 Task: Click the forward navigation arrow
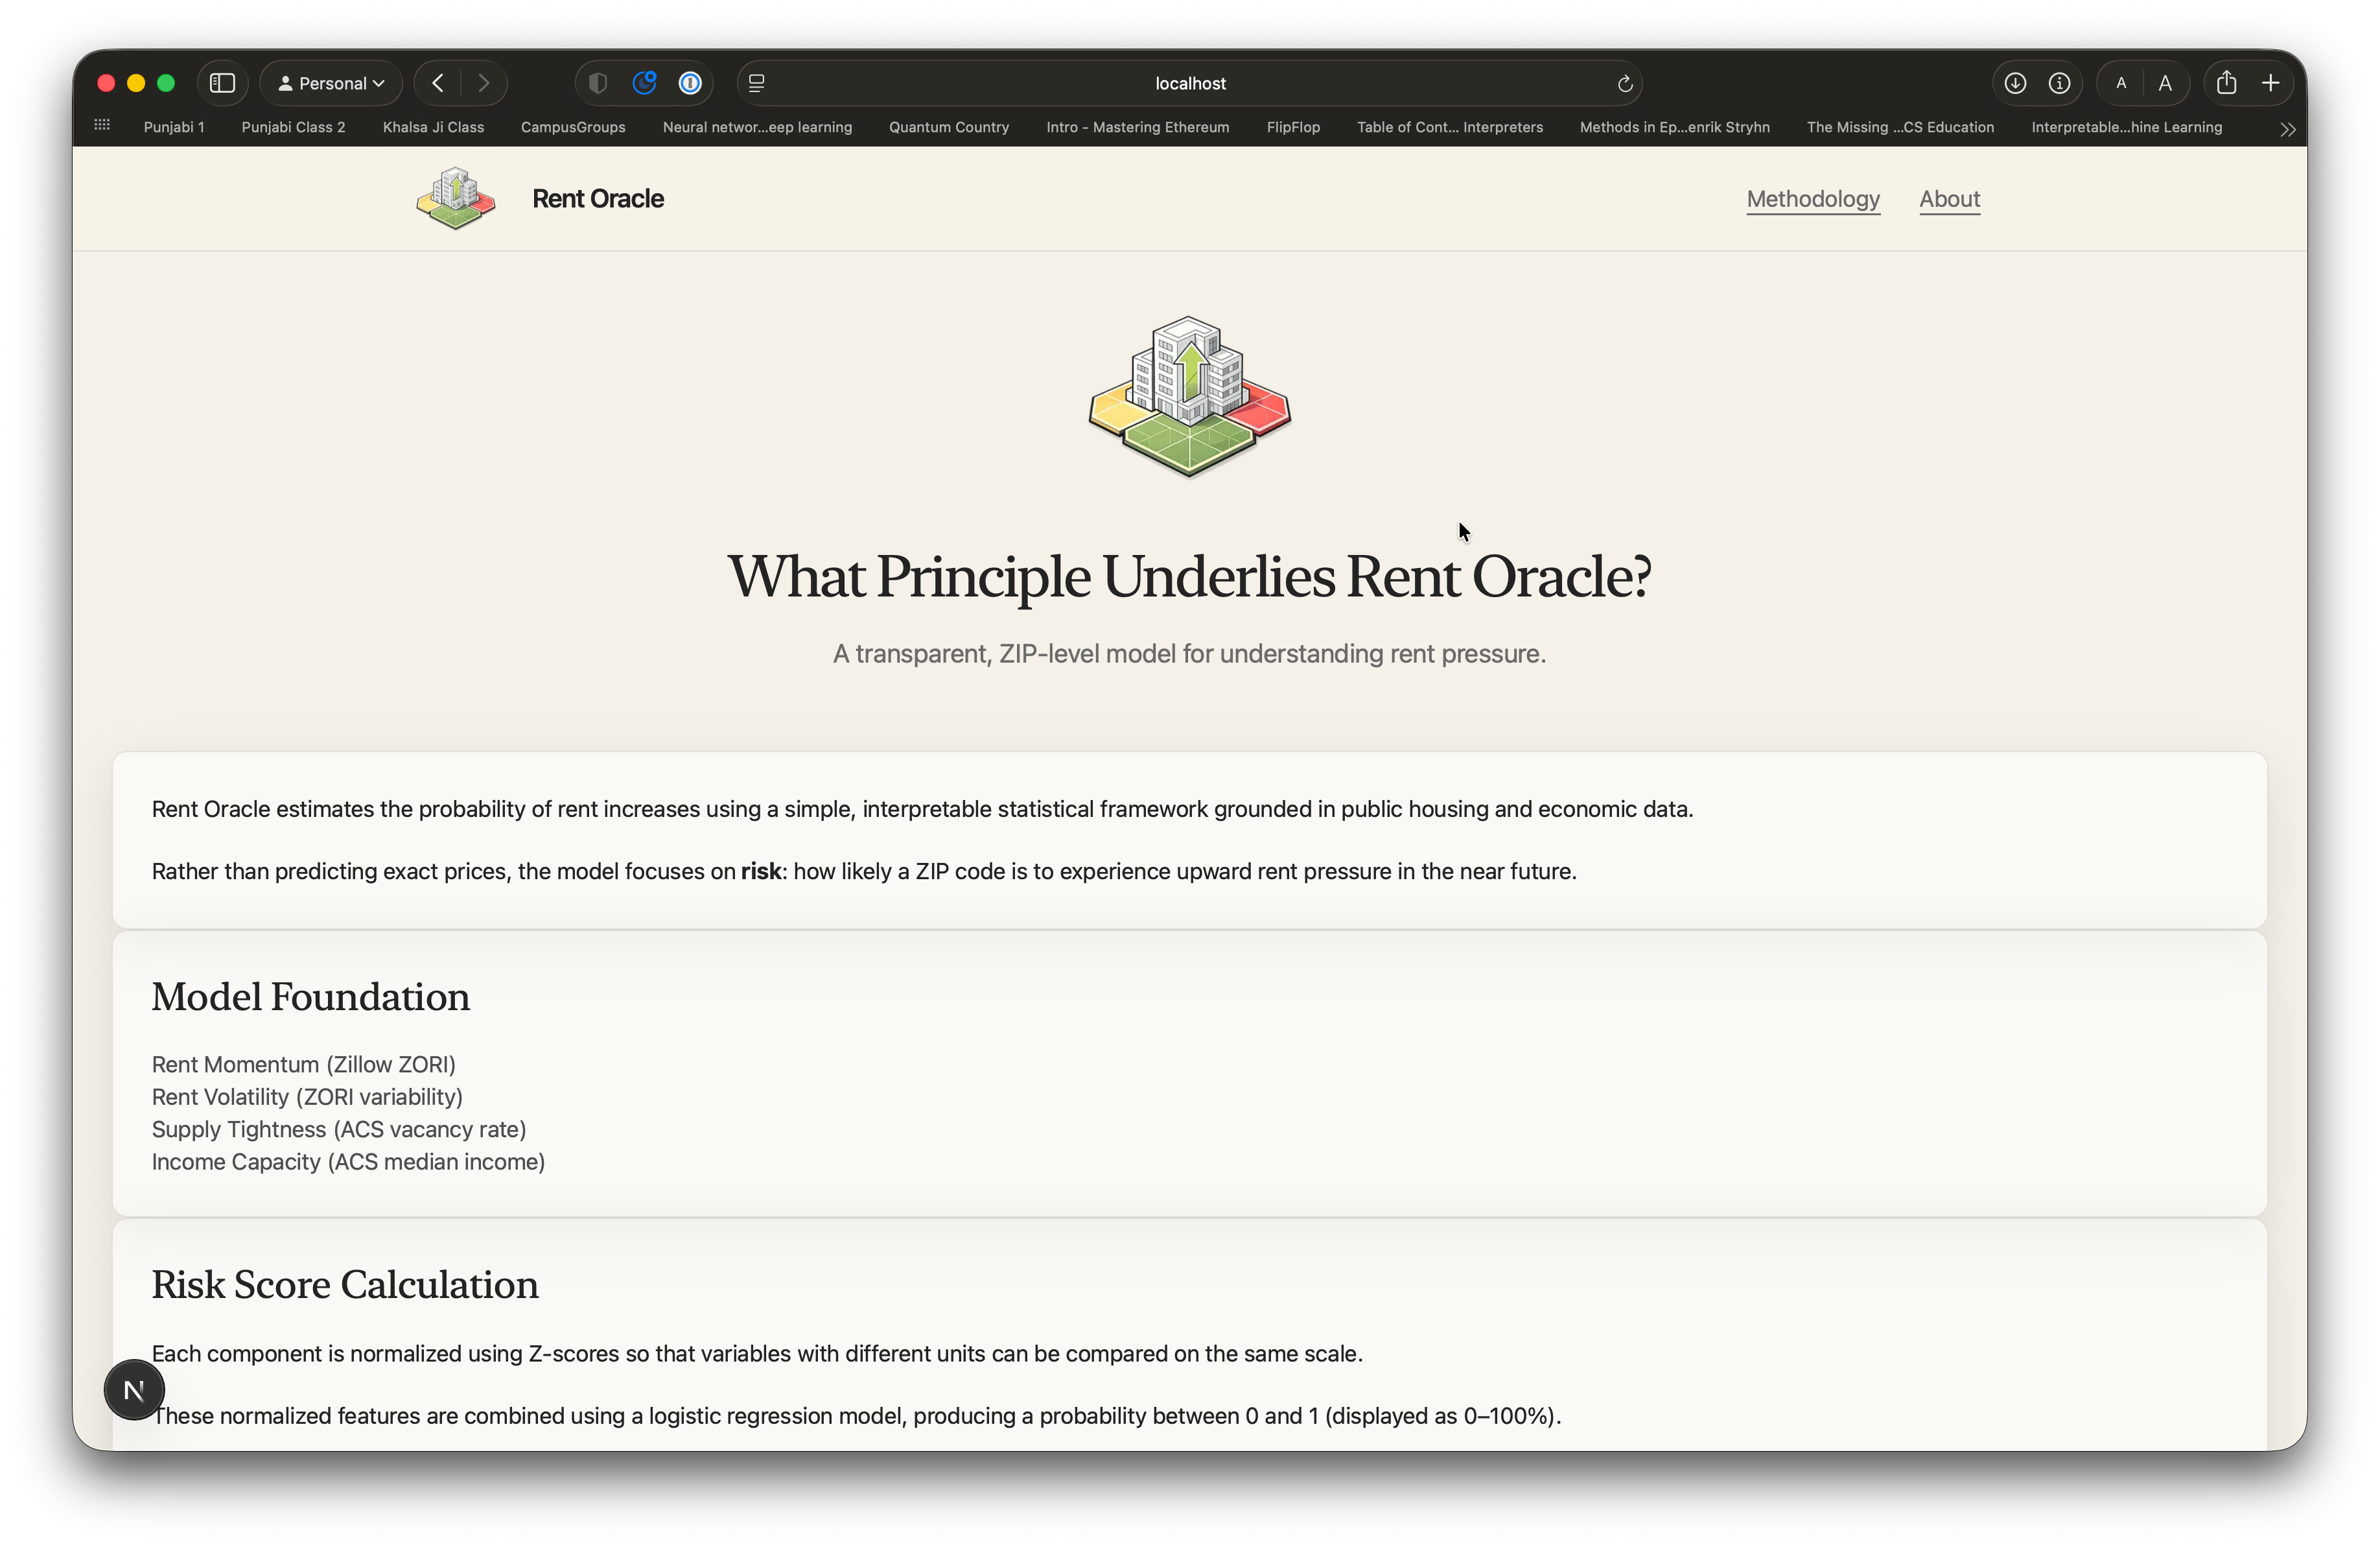click(484, 83)
